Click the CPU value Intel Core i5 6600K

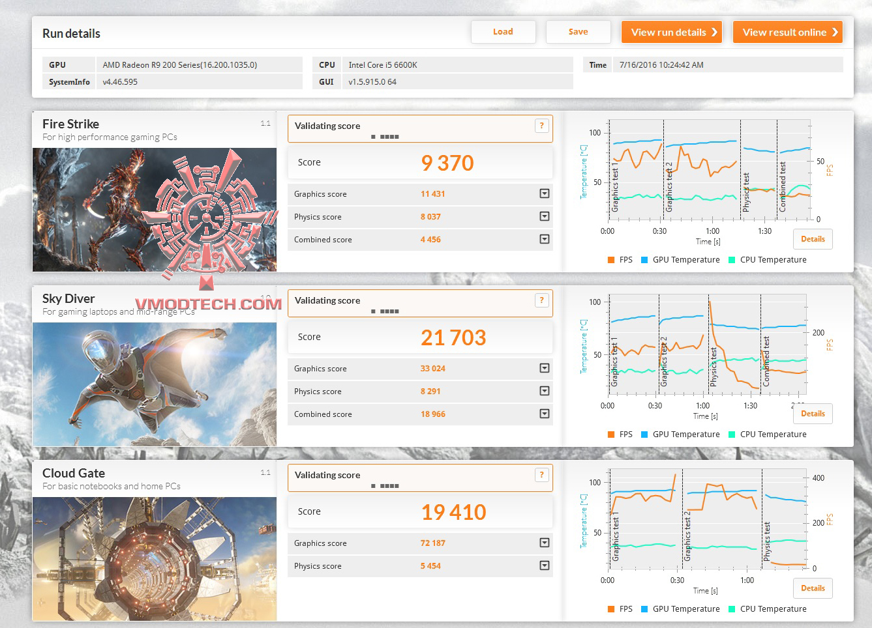[x=383, y=65]
